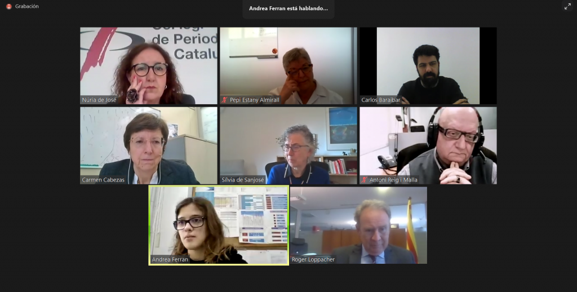The height and width of the screenshot is (292, 577).
Task: Click Antoni Reig i Malla's muted microphone icon
Action: tap(365, 180)
